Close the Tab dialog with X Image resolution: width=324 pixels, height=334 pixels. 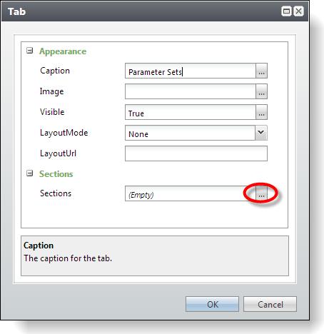pyautogui.click(x=298, y=11)
